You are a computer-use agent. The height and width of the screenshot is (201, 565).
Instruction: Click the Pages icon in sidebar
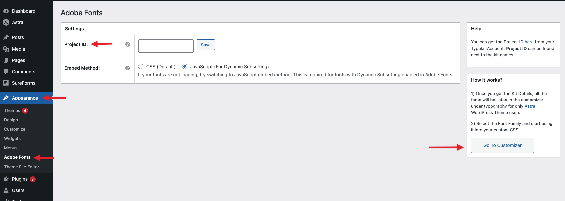pyautogui.click(x=6, y=60)
